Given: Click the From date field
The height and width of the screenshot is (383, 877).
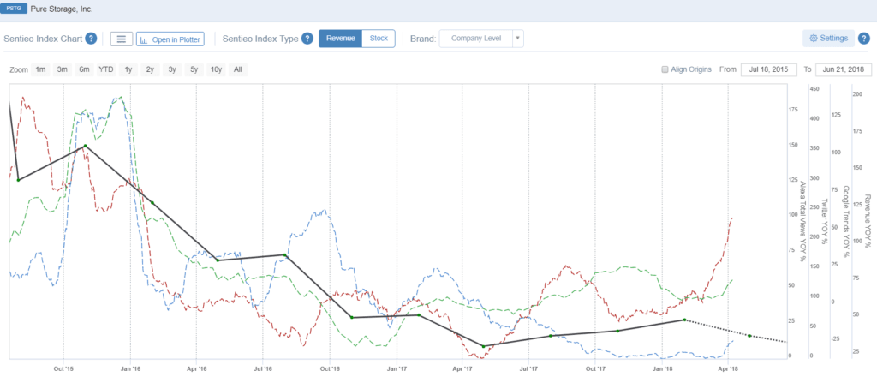Looking at the screenshot, I should [x=767, y=69].
